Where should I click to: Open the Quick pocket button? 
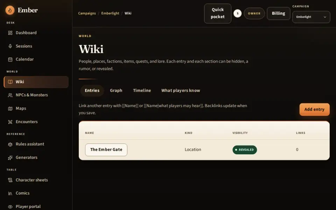(217, 13)
